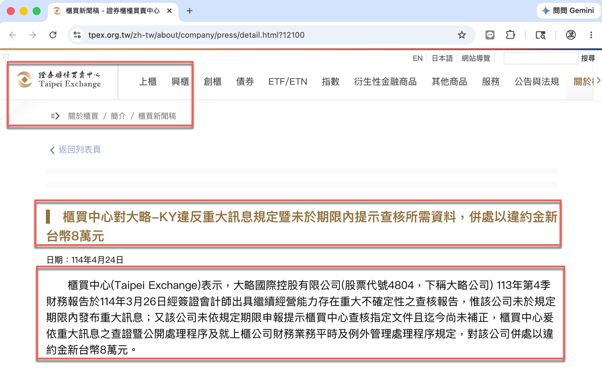Image resolution: width=602 pixels, height=368 pixels.
Task: Go back using the browser back arrow
Action: coord(12,35)
